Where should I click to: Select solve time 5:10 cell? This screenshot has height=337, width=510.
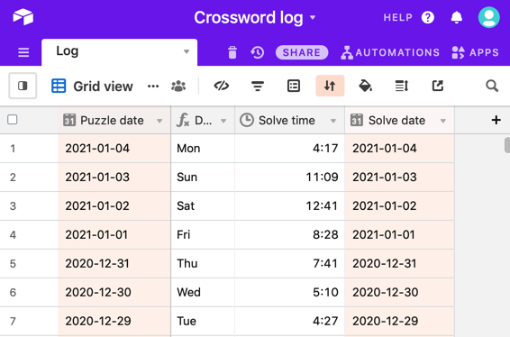[x=289, y=292]
